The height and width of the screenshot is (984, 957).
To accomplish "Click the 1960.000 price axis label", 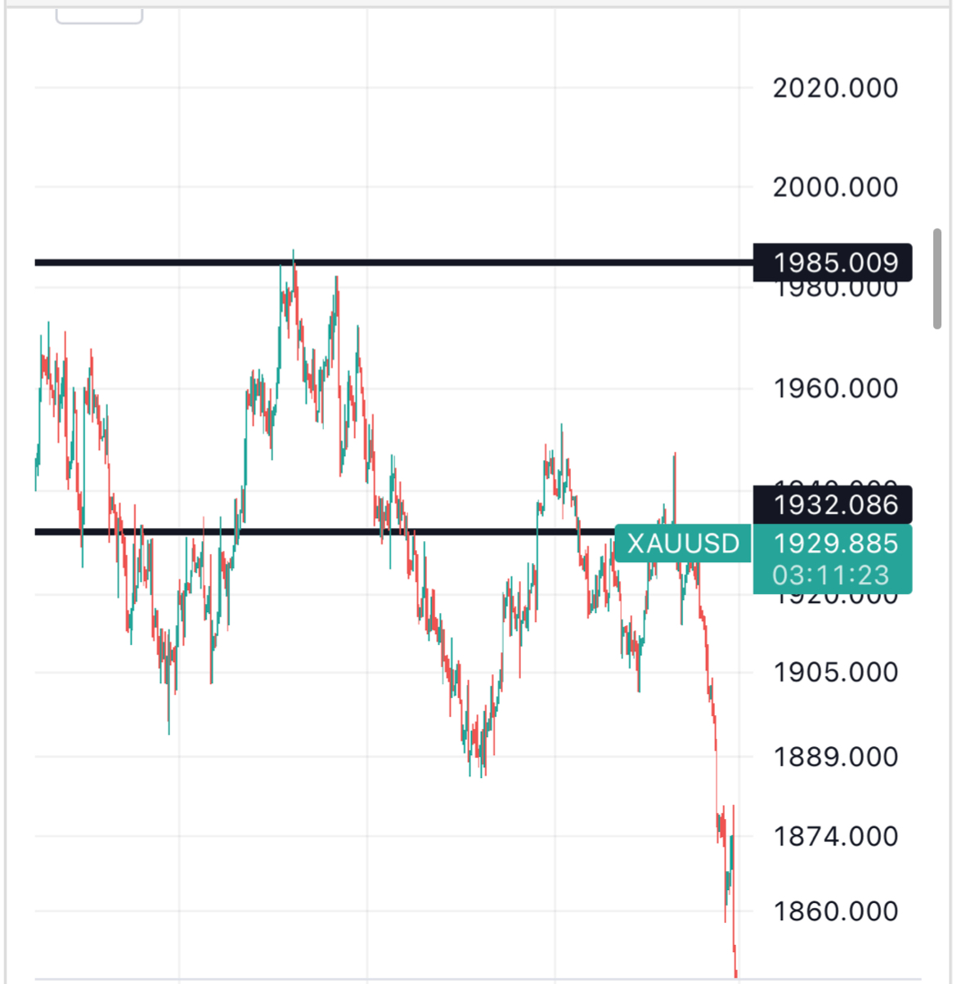I will (x=834, y=388).
